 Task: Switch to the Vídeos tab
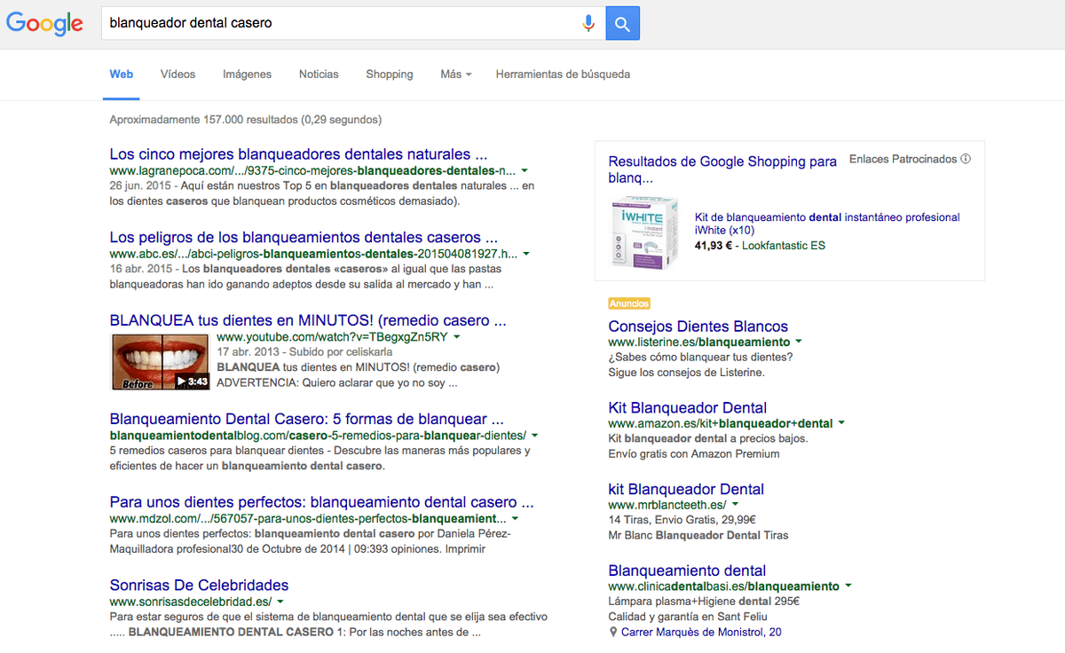pyautogui.click(x=177, y=75)
